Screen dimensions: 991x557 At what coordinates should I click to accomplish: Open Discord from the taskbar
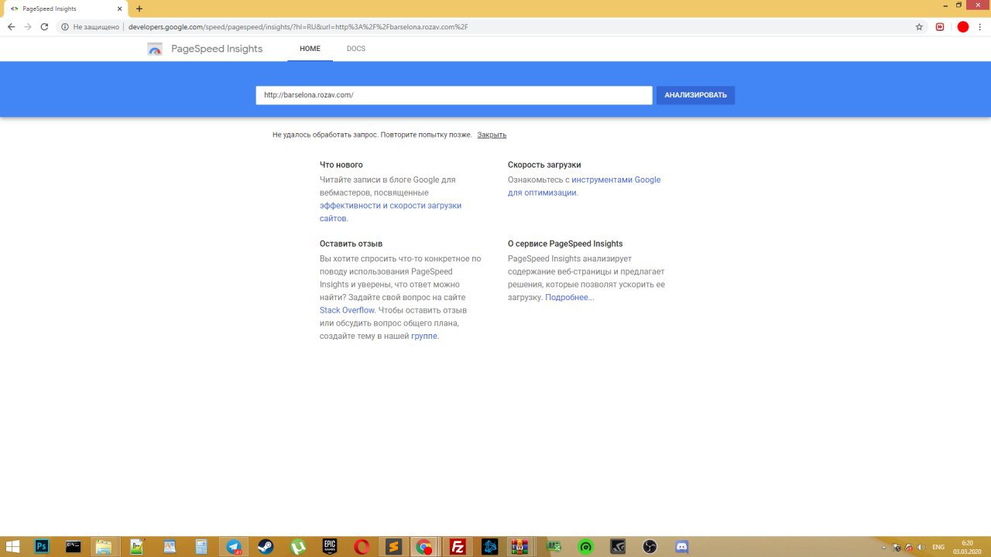[681, 547]
